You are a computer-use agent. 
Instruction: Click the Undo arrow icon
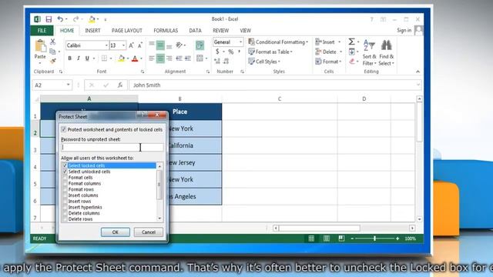pyautogui.click(x=60, y=19)
